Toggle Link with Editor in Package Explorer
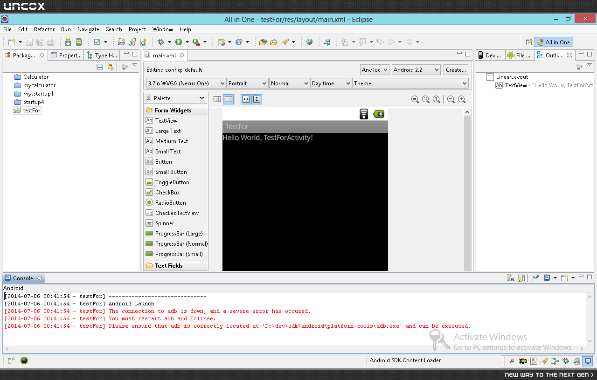 click(x=110, y=67)
